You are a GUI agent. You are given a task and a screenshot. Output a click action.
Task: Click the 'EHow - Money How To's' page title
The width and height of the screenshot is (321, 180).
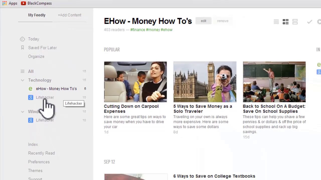pos(148,21)
